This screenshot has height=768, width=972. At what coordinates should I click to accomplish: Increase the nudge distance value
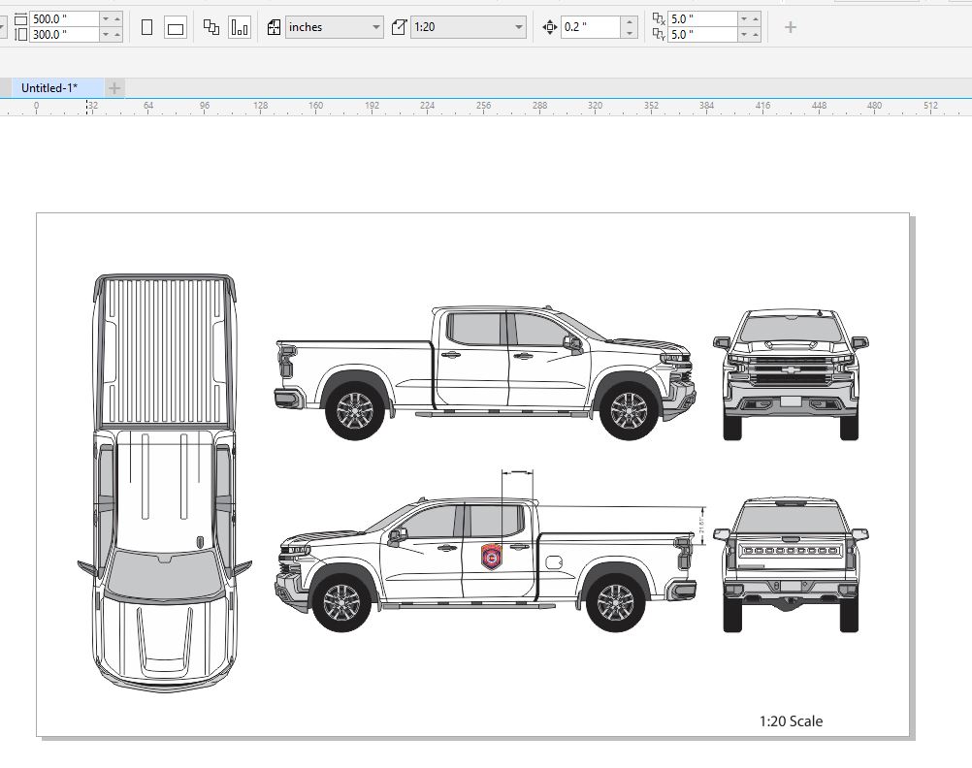(630, 21)
